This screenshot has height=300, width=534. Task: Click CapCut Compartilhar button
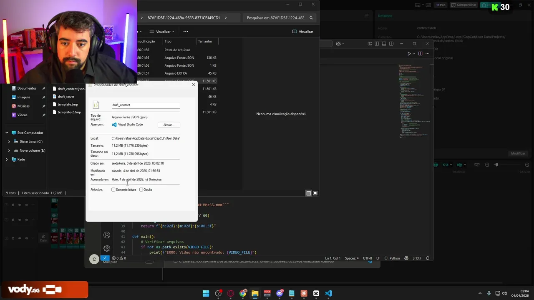click(x=464, y=5)
